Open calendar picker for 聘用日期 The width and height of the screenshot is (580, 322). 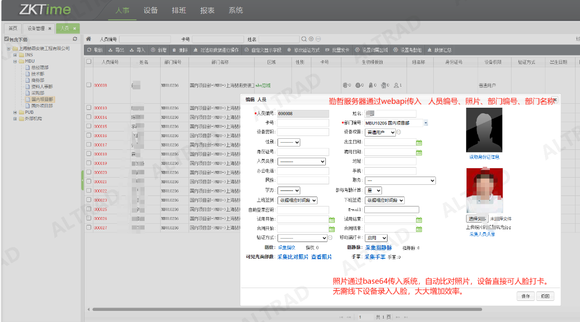coord(419,152)
